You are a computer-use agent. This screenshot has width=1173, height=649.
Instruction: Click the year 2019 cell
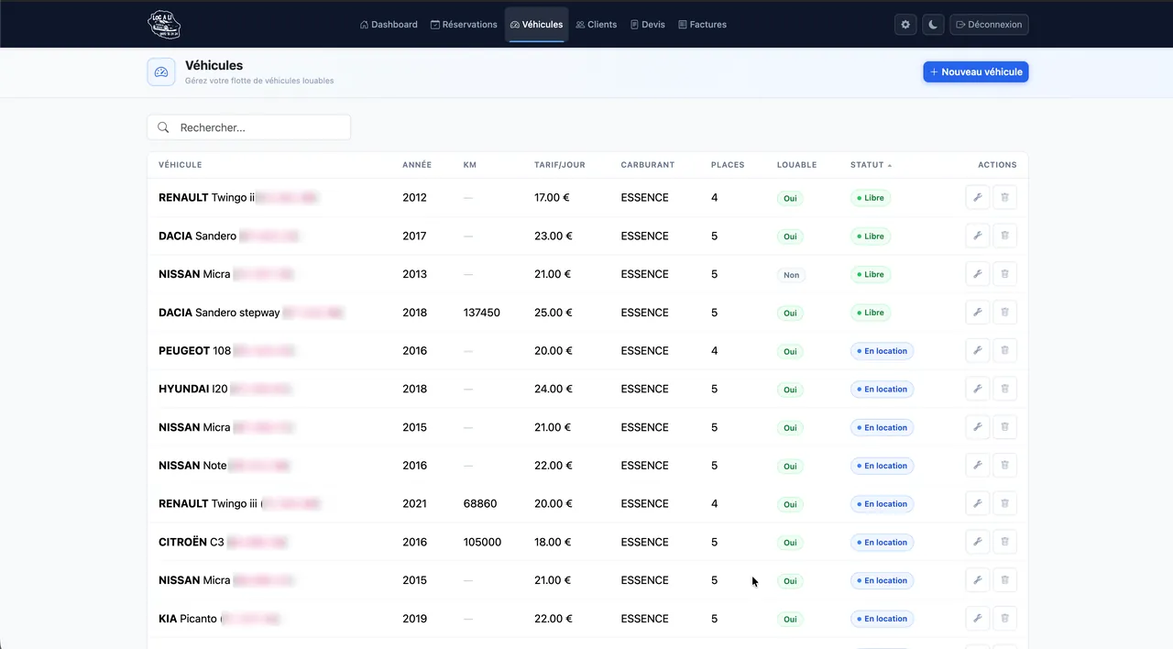(414, 619)
